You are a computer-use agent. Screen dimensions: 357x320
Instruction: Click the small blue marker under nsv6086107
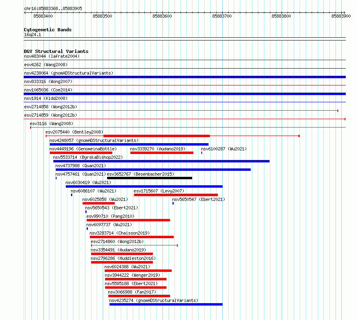[x=72, y=195]
